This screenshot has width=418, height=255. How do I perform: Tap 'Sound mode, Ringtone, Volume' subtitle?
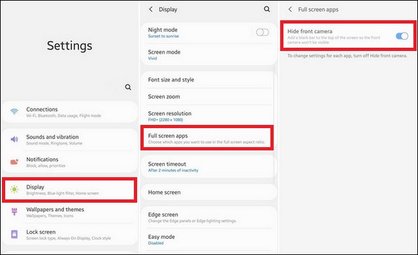coord(54,143)
